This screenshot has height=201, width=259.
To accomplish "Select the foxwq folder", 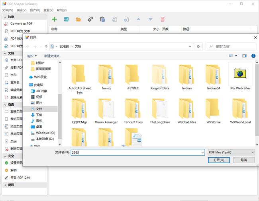I will [x=106, y=77].
